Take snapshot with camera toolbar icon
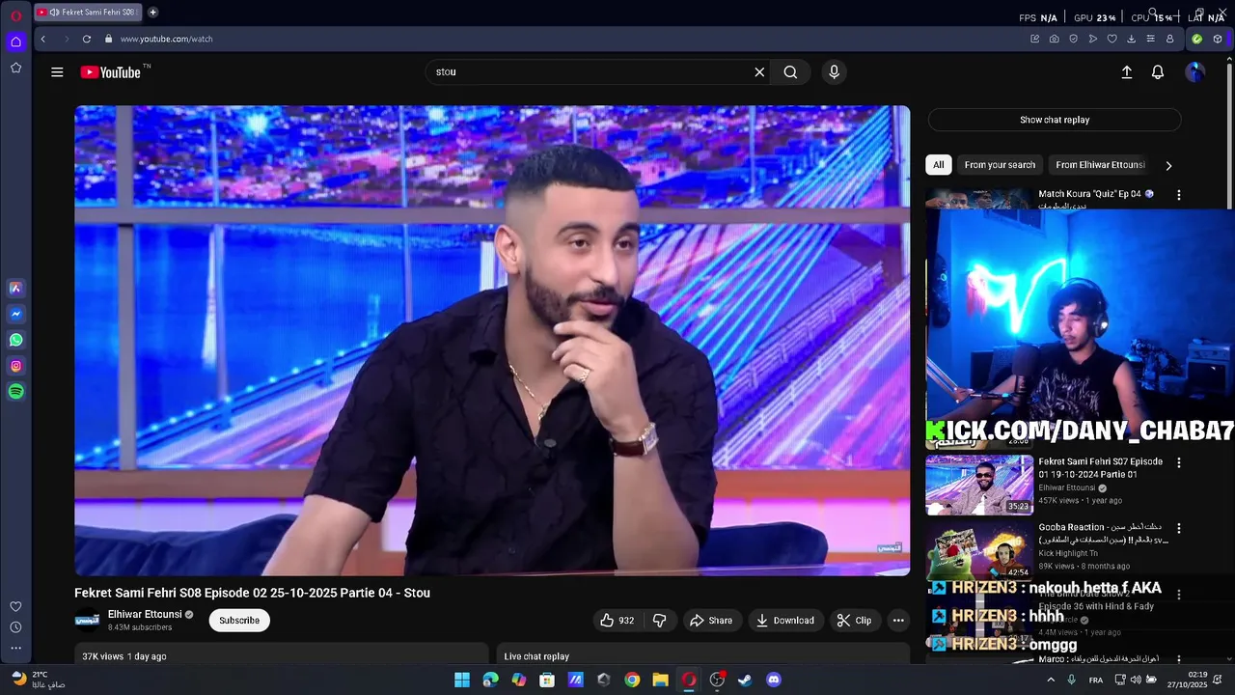Image resolution: width=1235 pixels, height=695 pixels. pos(1054,39)
